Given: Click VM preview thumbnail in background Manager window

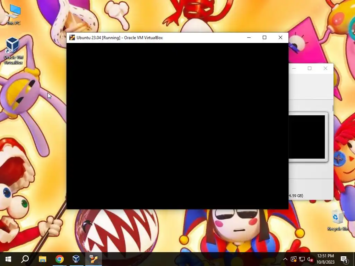Looking at the screenshot, I should [x=306, y=137].
